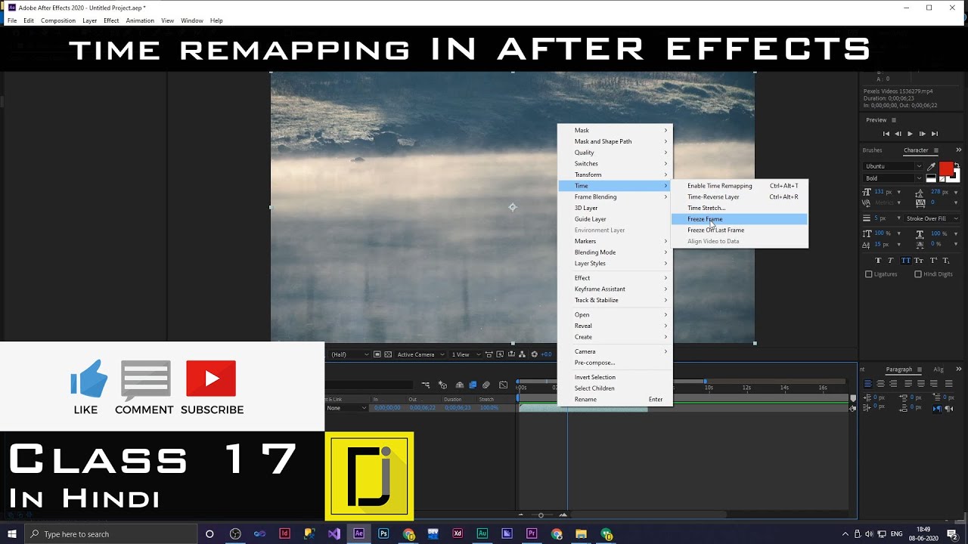Align paragraph text left
The image size is (968, 544).
(x=868, y=384)
